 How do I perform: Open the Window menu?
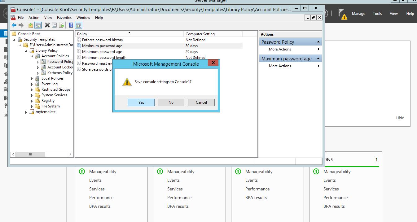click(83, 18)
